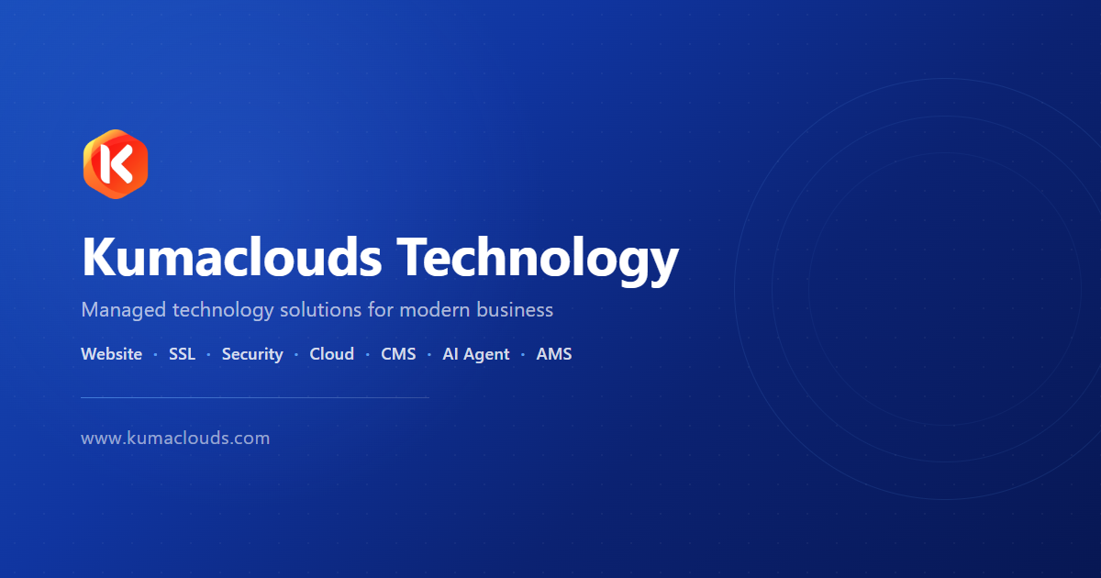Select the Website service label
Screen dimensions: 1101x578
click(x=112, y=354)
